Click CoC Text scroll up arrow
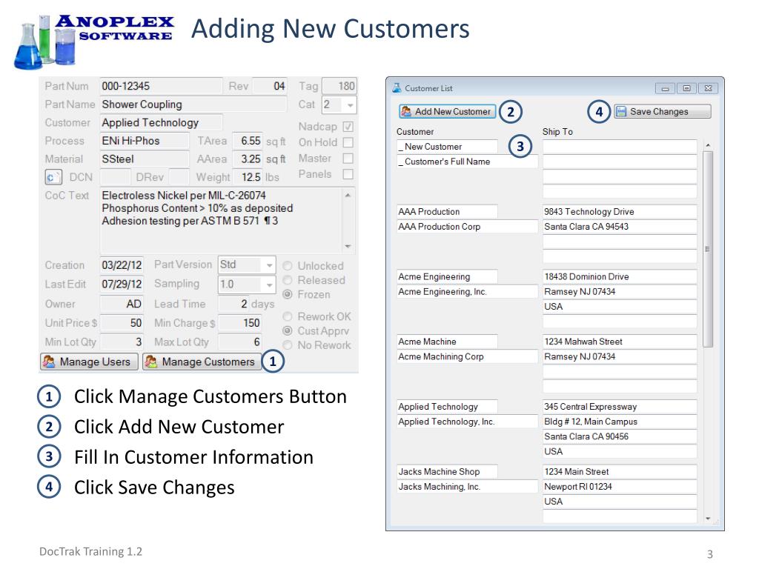The image size is (759, 569). [x=348, y=195]
